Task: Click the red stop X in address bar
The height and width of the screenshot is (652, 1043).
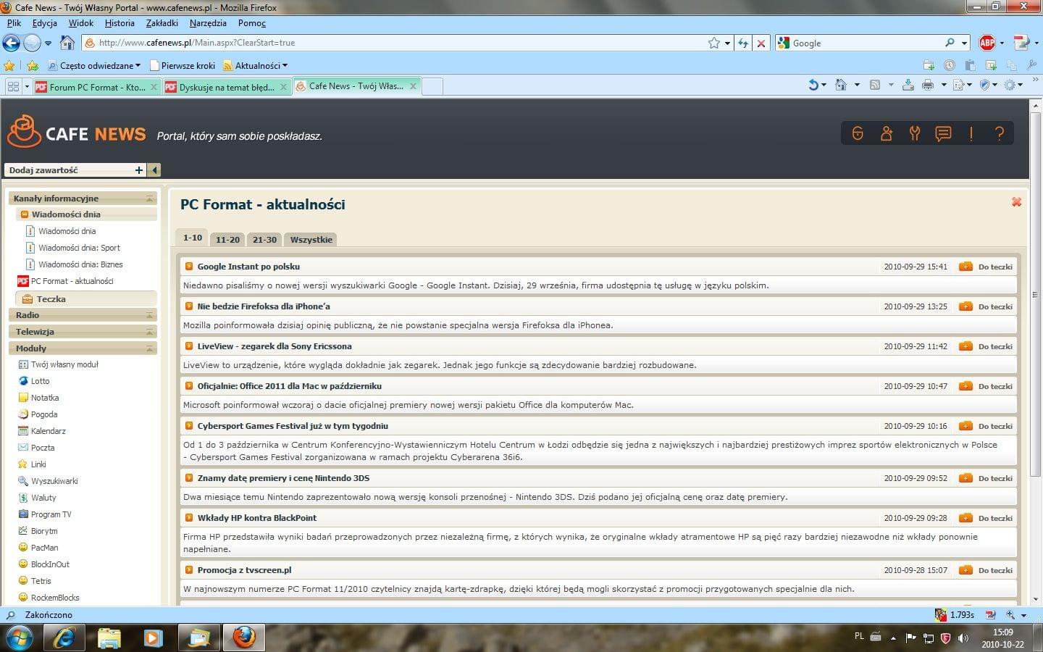Action: [761, 43]
